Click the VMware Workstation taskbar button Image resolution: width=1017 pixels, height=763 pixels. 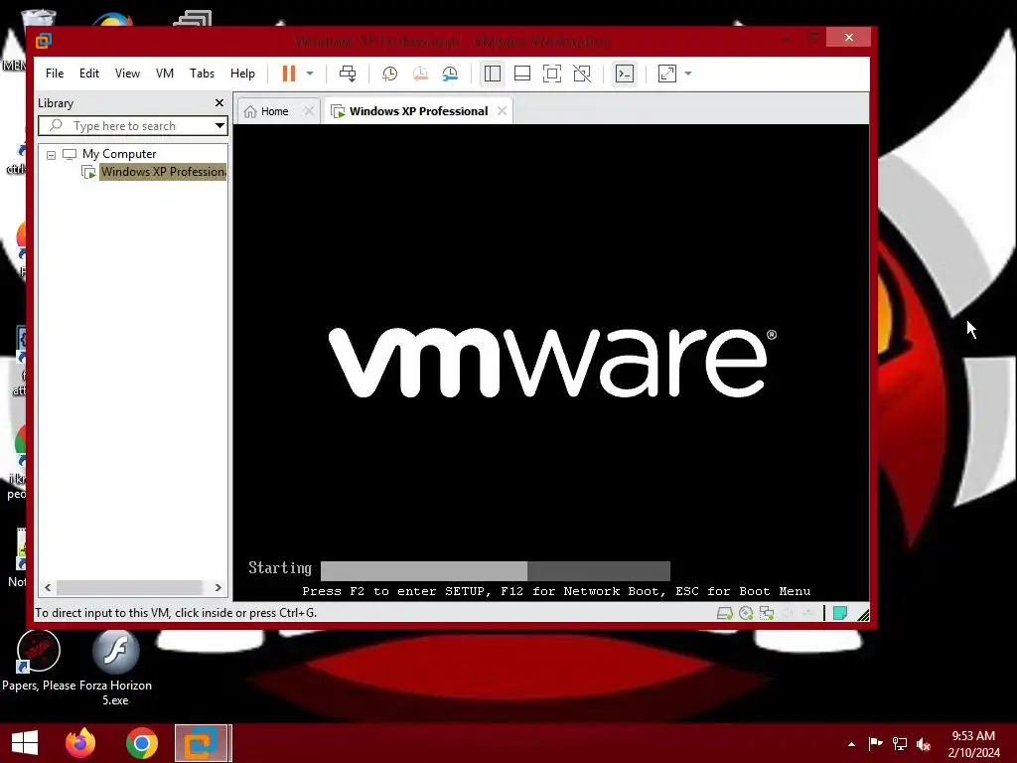point(201,743)
